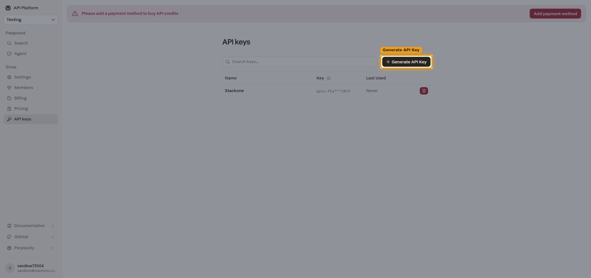Viewport: 591px width, 278px height.
Task: Open the Members page
Action: [x=31, y=88]
